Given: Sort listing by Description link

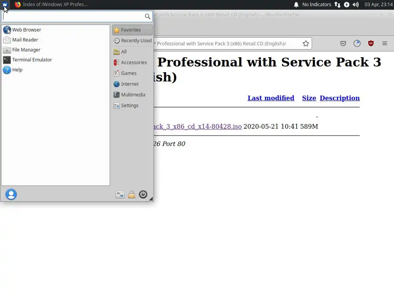Looking at the screenshot, I should pyautogui.click(x=340, y=98).
